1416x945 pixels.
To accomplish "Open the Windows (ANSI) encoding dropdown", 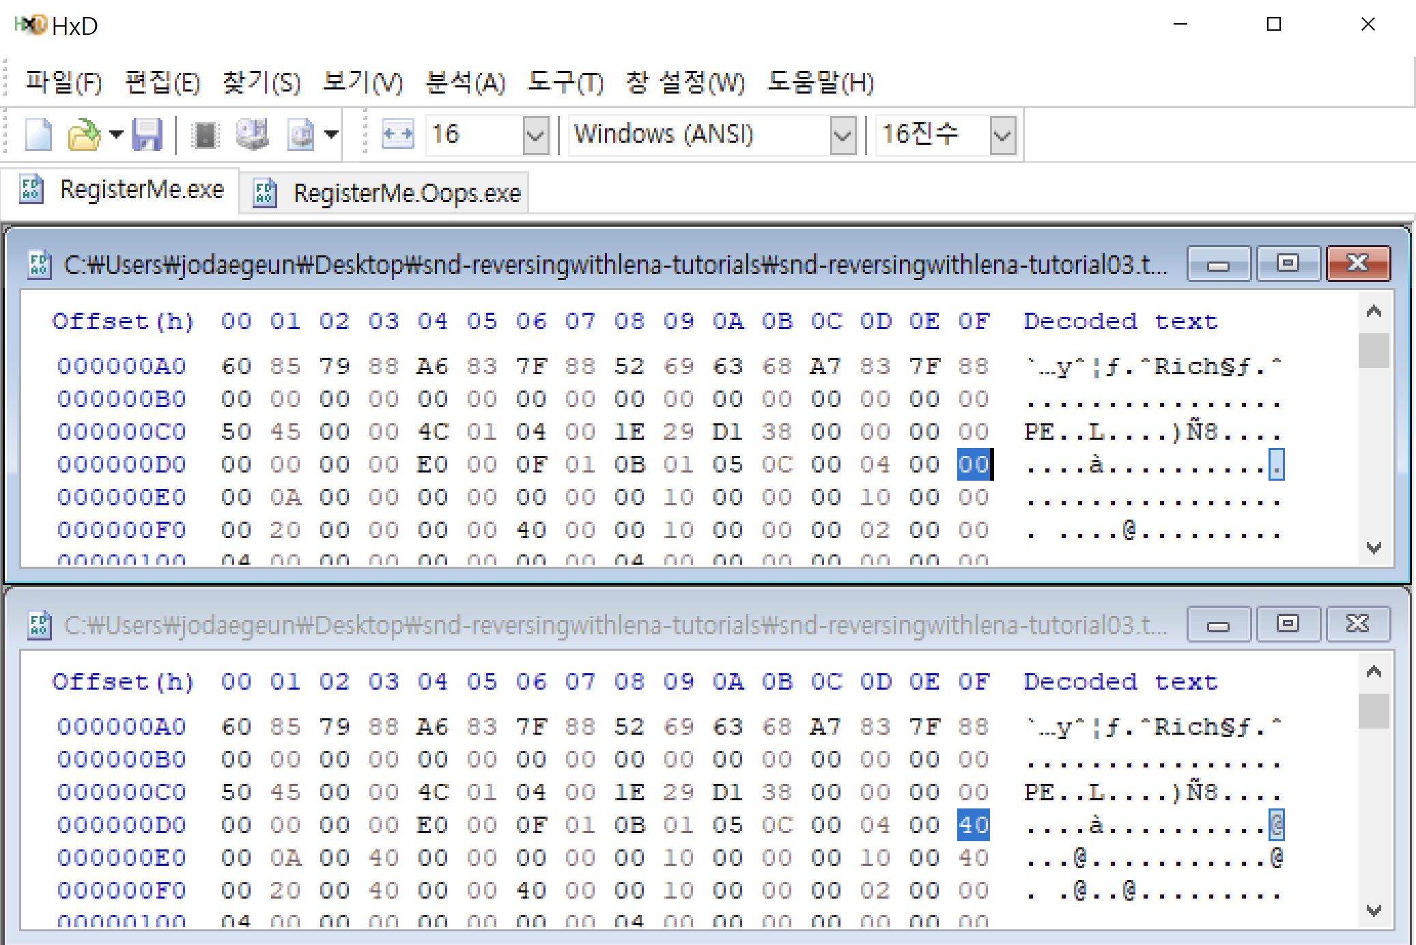I will coord(843,135).
